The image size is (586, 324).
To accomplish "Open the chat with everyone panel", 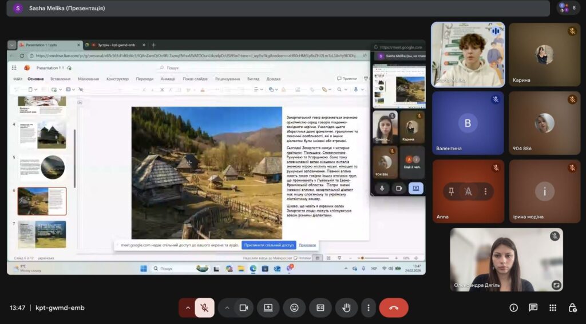I will (x=533, y=307).
